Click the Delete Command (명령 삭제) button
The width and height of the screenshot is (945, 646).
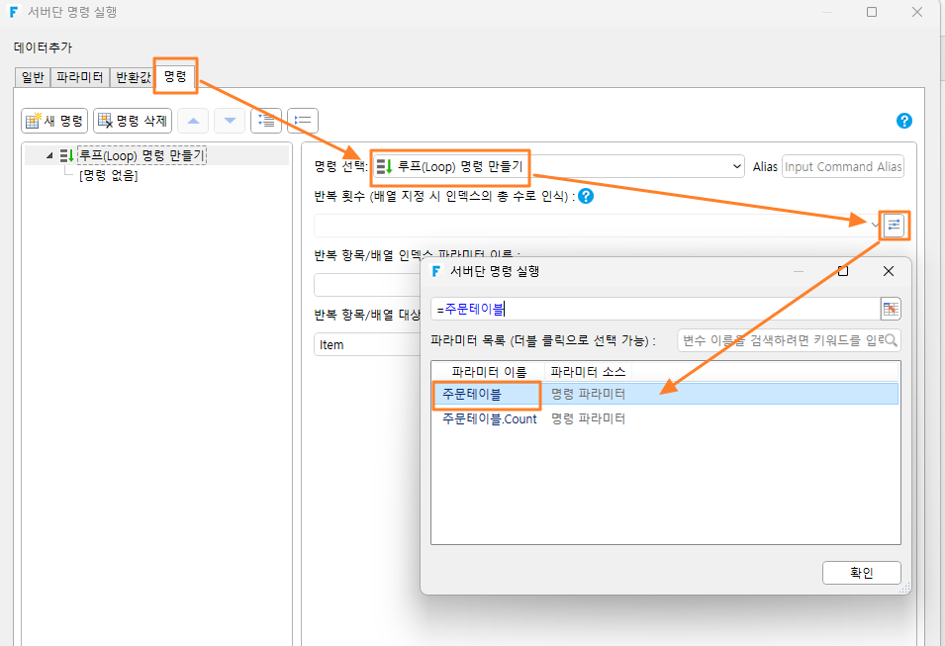coord(133,121)
